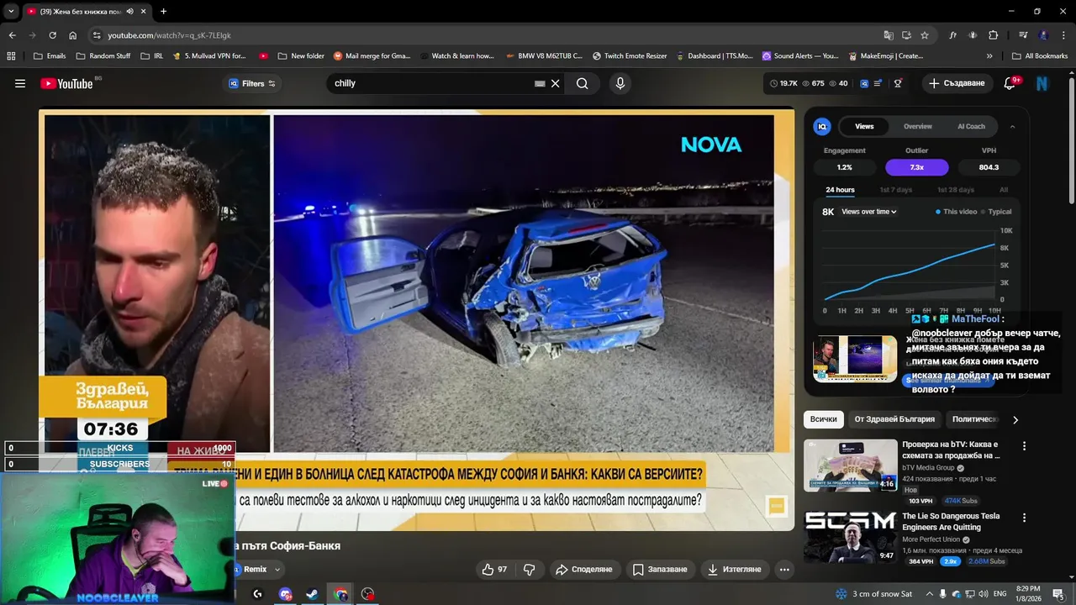Expand hidden bookmarks chevron
This screenshot has width=1076, height=605.
pyautogui.click(x=989, y=56)
